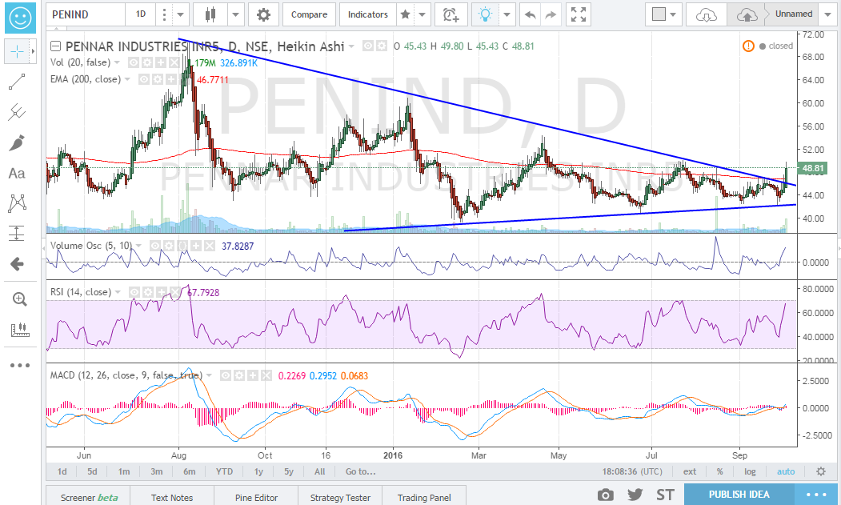Select the brush drawing tool
The width and height of the screenshot is (841, 505).
click(17, 142)
